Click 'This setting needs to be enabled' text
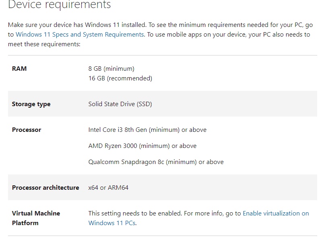Image resolution: width=322 pixels, height=240 pixels. (x=135, y=213)
